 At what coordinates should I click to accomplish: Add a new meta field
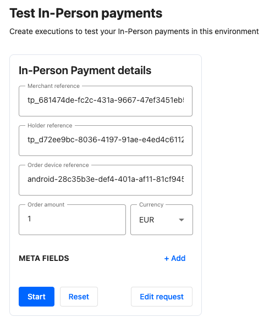tap(175, 258)
